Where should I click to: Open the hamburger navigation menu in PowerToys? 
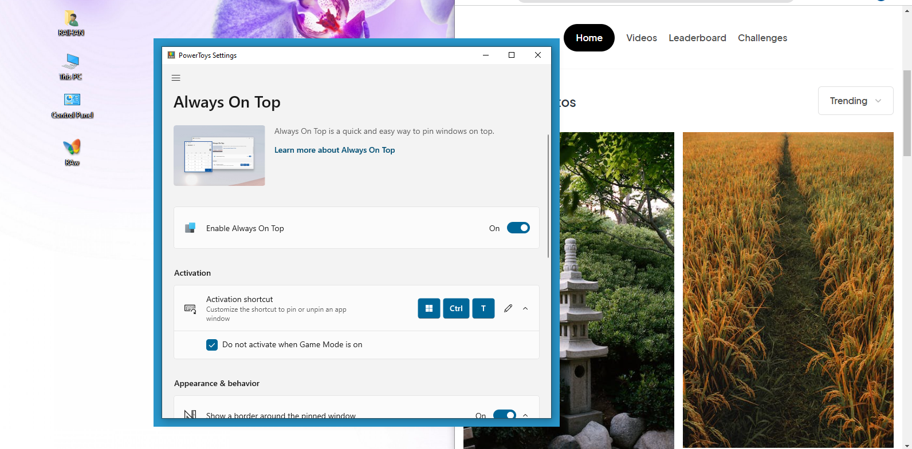176,78
